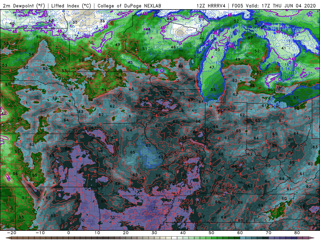The height and width of the screenshot is (240, 320).
Task: Click the '-20' color bar label
Action: pyautogui.click(x=12, y=233)
